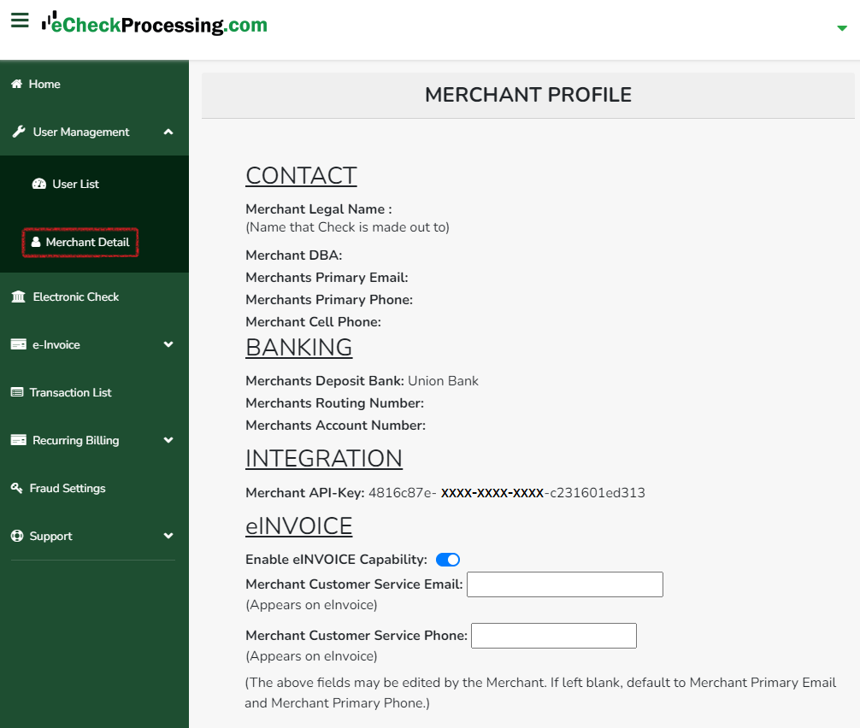Click the User List dashboard icon
The image size is (860, 728).
39,184
